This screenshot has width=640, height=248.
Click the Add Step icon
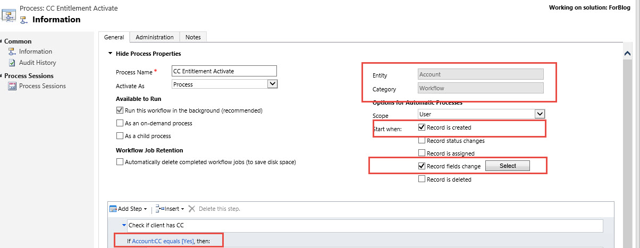pos(113,209)
